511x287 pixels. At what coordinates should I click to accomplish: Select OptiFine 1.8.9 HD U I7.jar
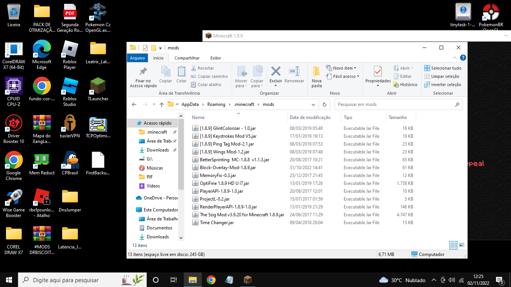click(224, 183)
